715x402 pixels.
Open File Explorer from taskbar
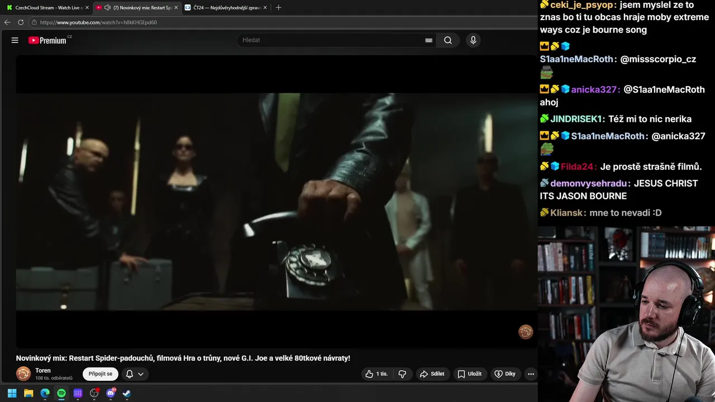(x=28, y=393)
